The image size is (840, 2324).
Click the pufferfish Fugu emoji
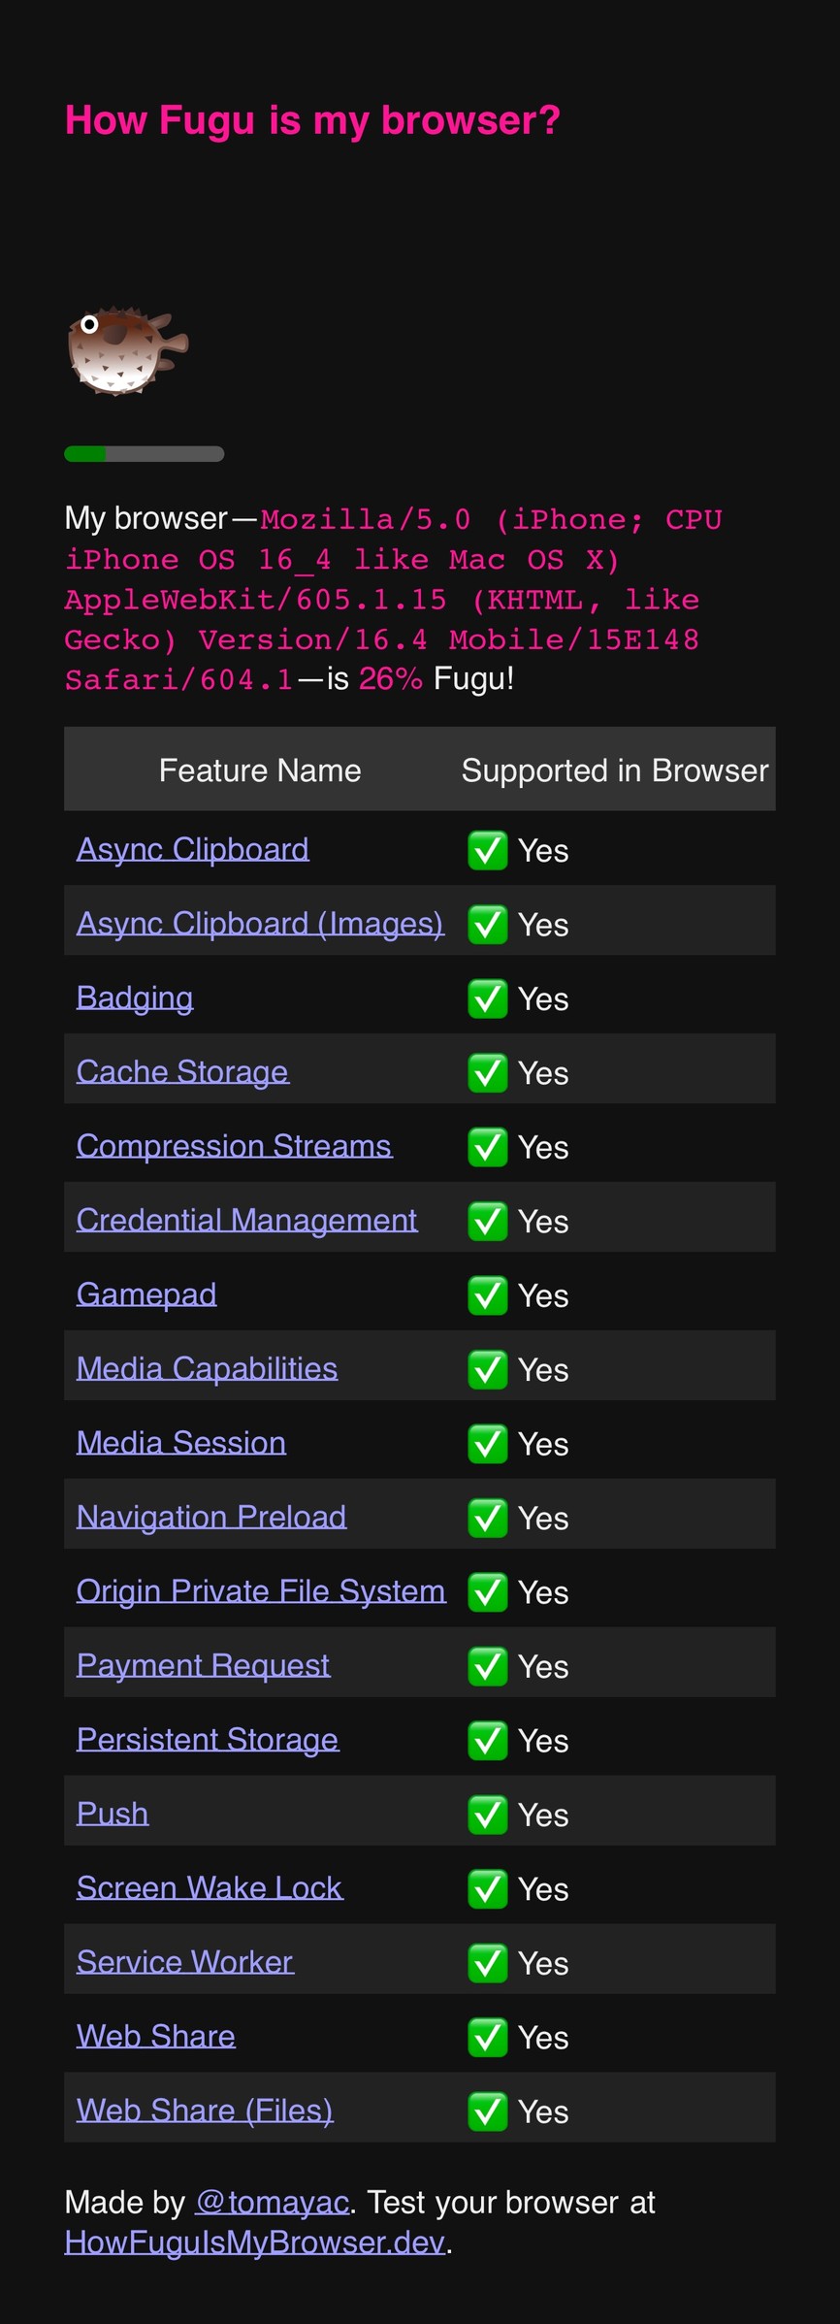point(127,350)
